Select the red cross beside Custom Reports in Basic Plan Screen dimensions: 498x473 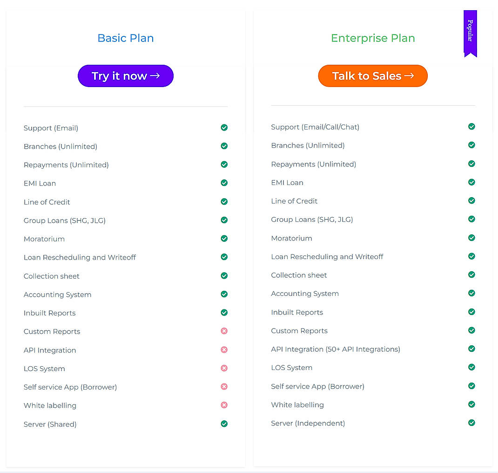[224, 331]
